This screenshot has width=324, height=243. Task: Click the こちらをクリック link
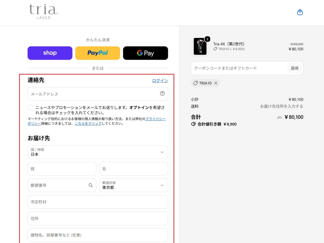point(88,123)
